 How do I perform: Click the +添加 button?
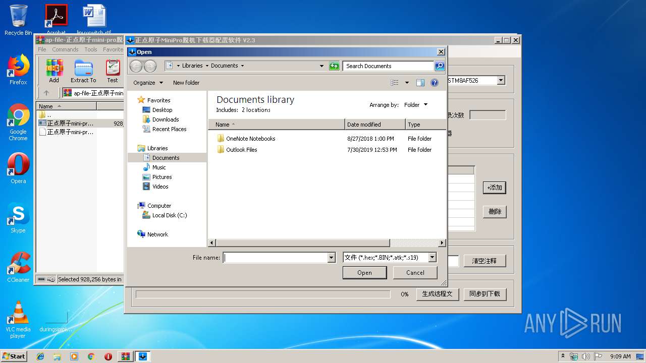click(x=495, y=188)
